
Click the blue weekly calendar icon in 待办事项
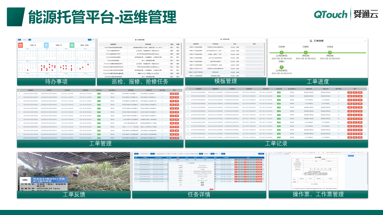tap(46, 45)
